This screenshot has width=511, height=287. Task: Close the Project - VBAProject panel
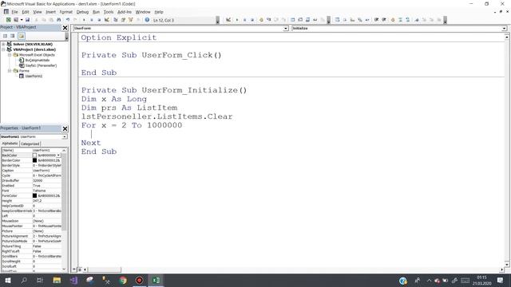[65, 28]
